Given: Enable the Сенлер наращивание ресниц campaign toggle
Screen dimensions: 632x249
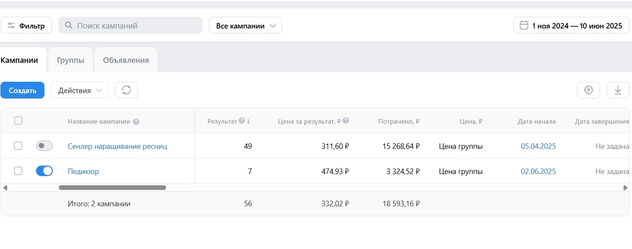Looking at the screenshot, I should coord(44,146).
